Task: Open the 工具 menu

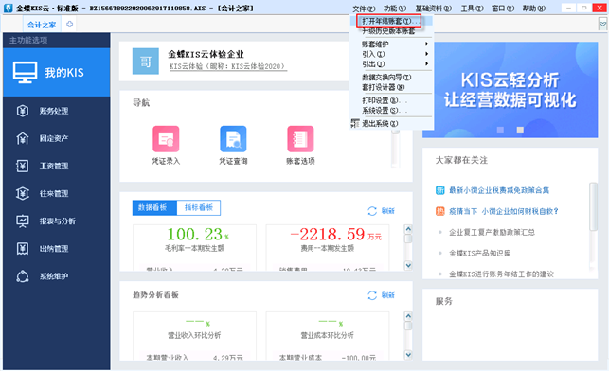Action: point(472,9)
